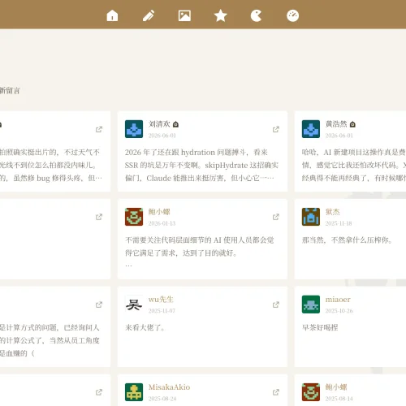
Task: Click miaoer's green pixel avatar
Action: [311, 304]
